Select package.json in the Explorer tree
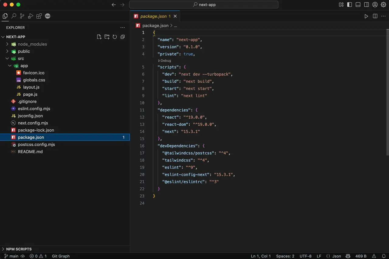This screenshot has height=259, width=389. coord(65,137)
